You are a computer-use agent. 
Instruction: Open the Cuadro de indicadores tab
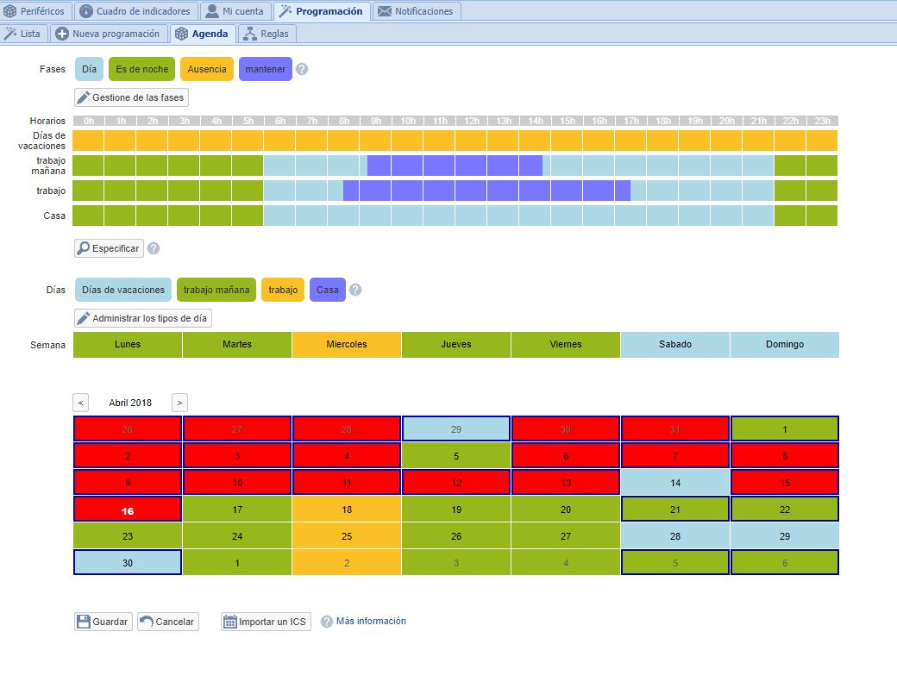pos(135,11)
